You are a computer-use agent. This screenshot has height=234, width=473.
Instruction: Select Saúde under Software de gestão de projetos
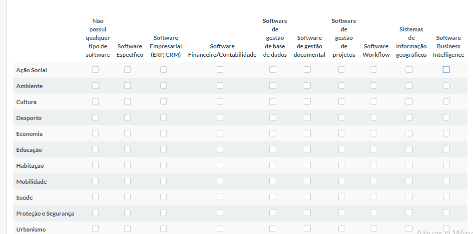(342, 197)
